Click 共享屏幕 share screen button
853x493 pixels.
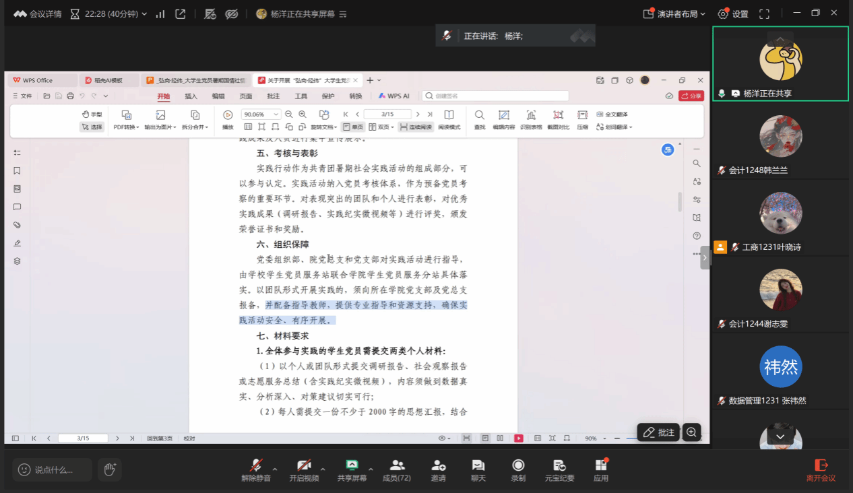[352, 469]
